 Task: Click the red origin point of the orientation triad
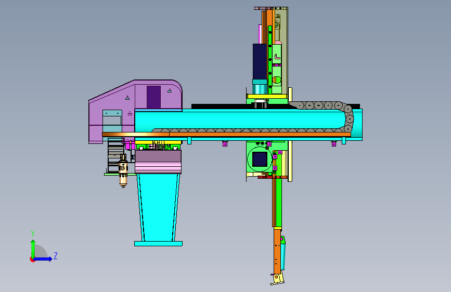(32, 259)
